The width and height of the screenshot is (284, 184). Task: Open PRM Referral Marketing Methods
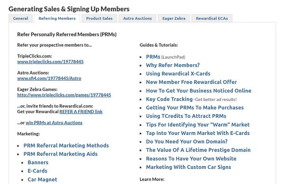(66, 145)
